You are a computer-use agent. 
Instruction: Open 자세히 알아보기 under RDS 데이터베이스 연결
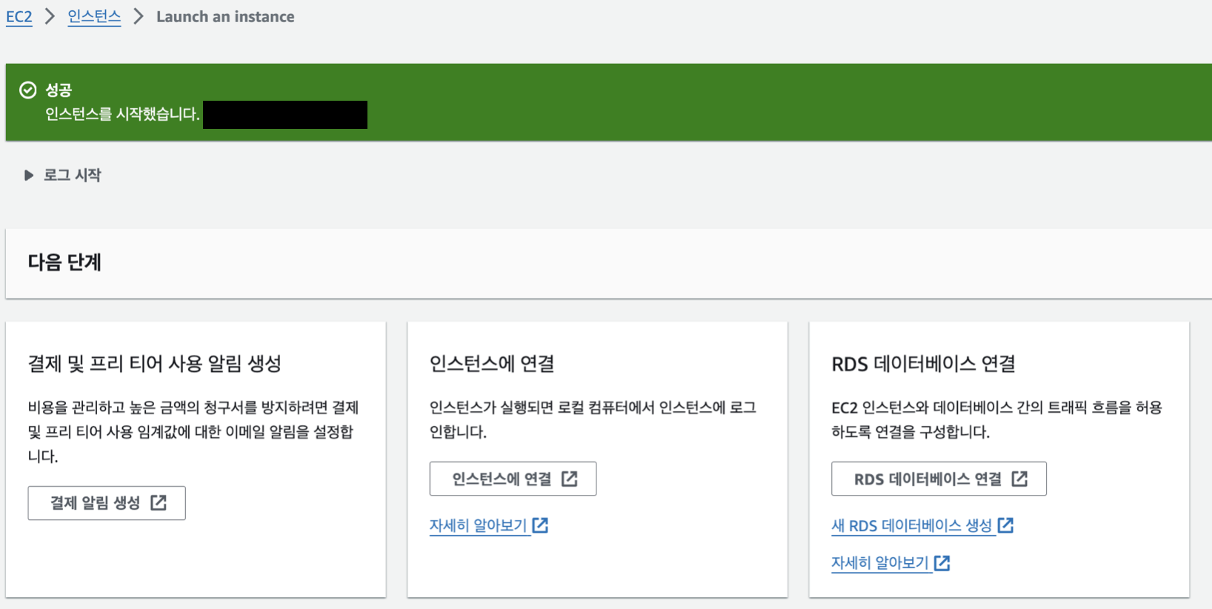point(879,563)
